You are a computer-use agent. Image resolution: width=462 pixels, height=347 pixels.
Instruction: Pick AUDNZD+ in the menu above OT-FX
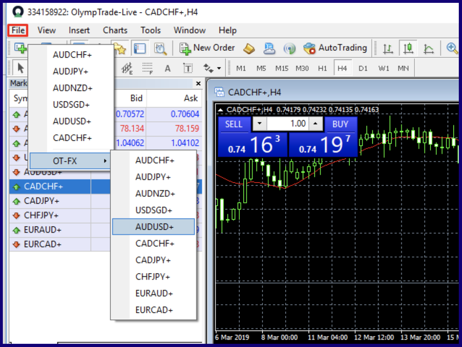click(71, 88)
